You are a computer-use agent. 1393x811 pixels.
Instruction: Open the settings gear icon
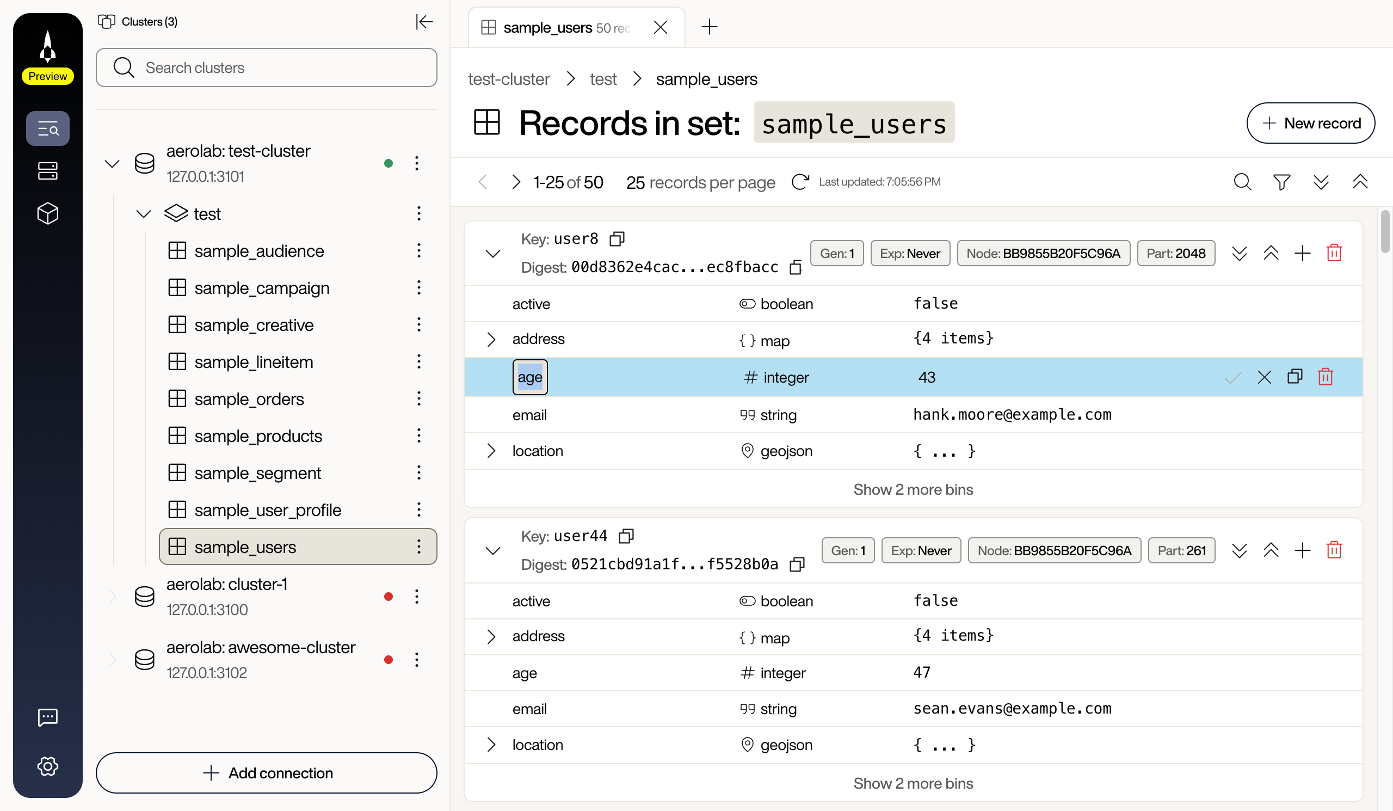(x=47, y=766)
